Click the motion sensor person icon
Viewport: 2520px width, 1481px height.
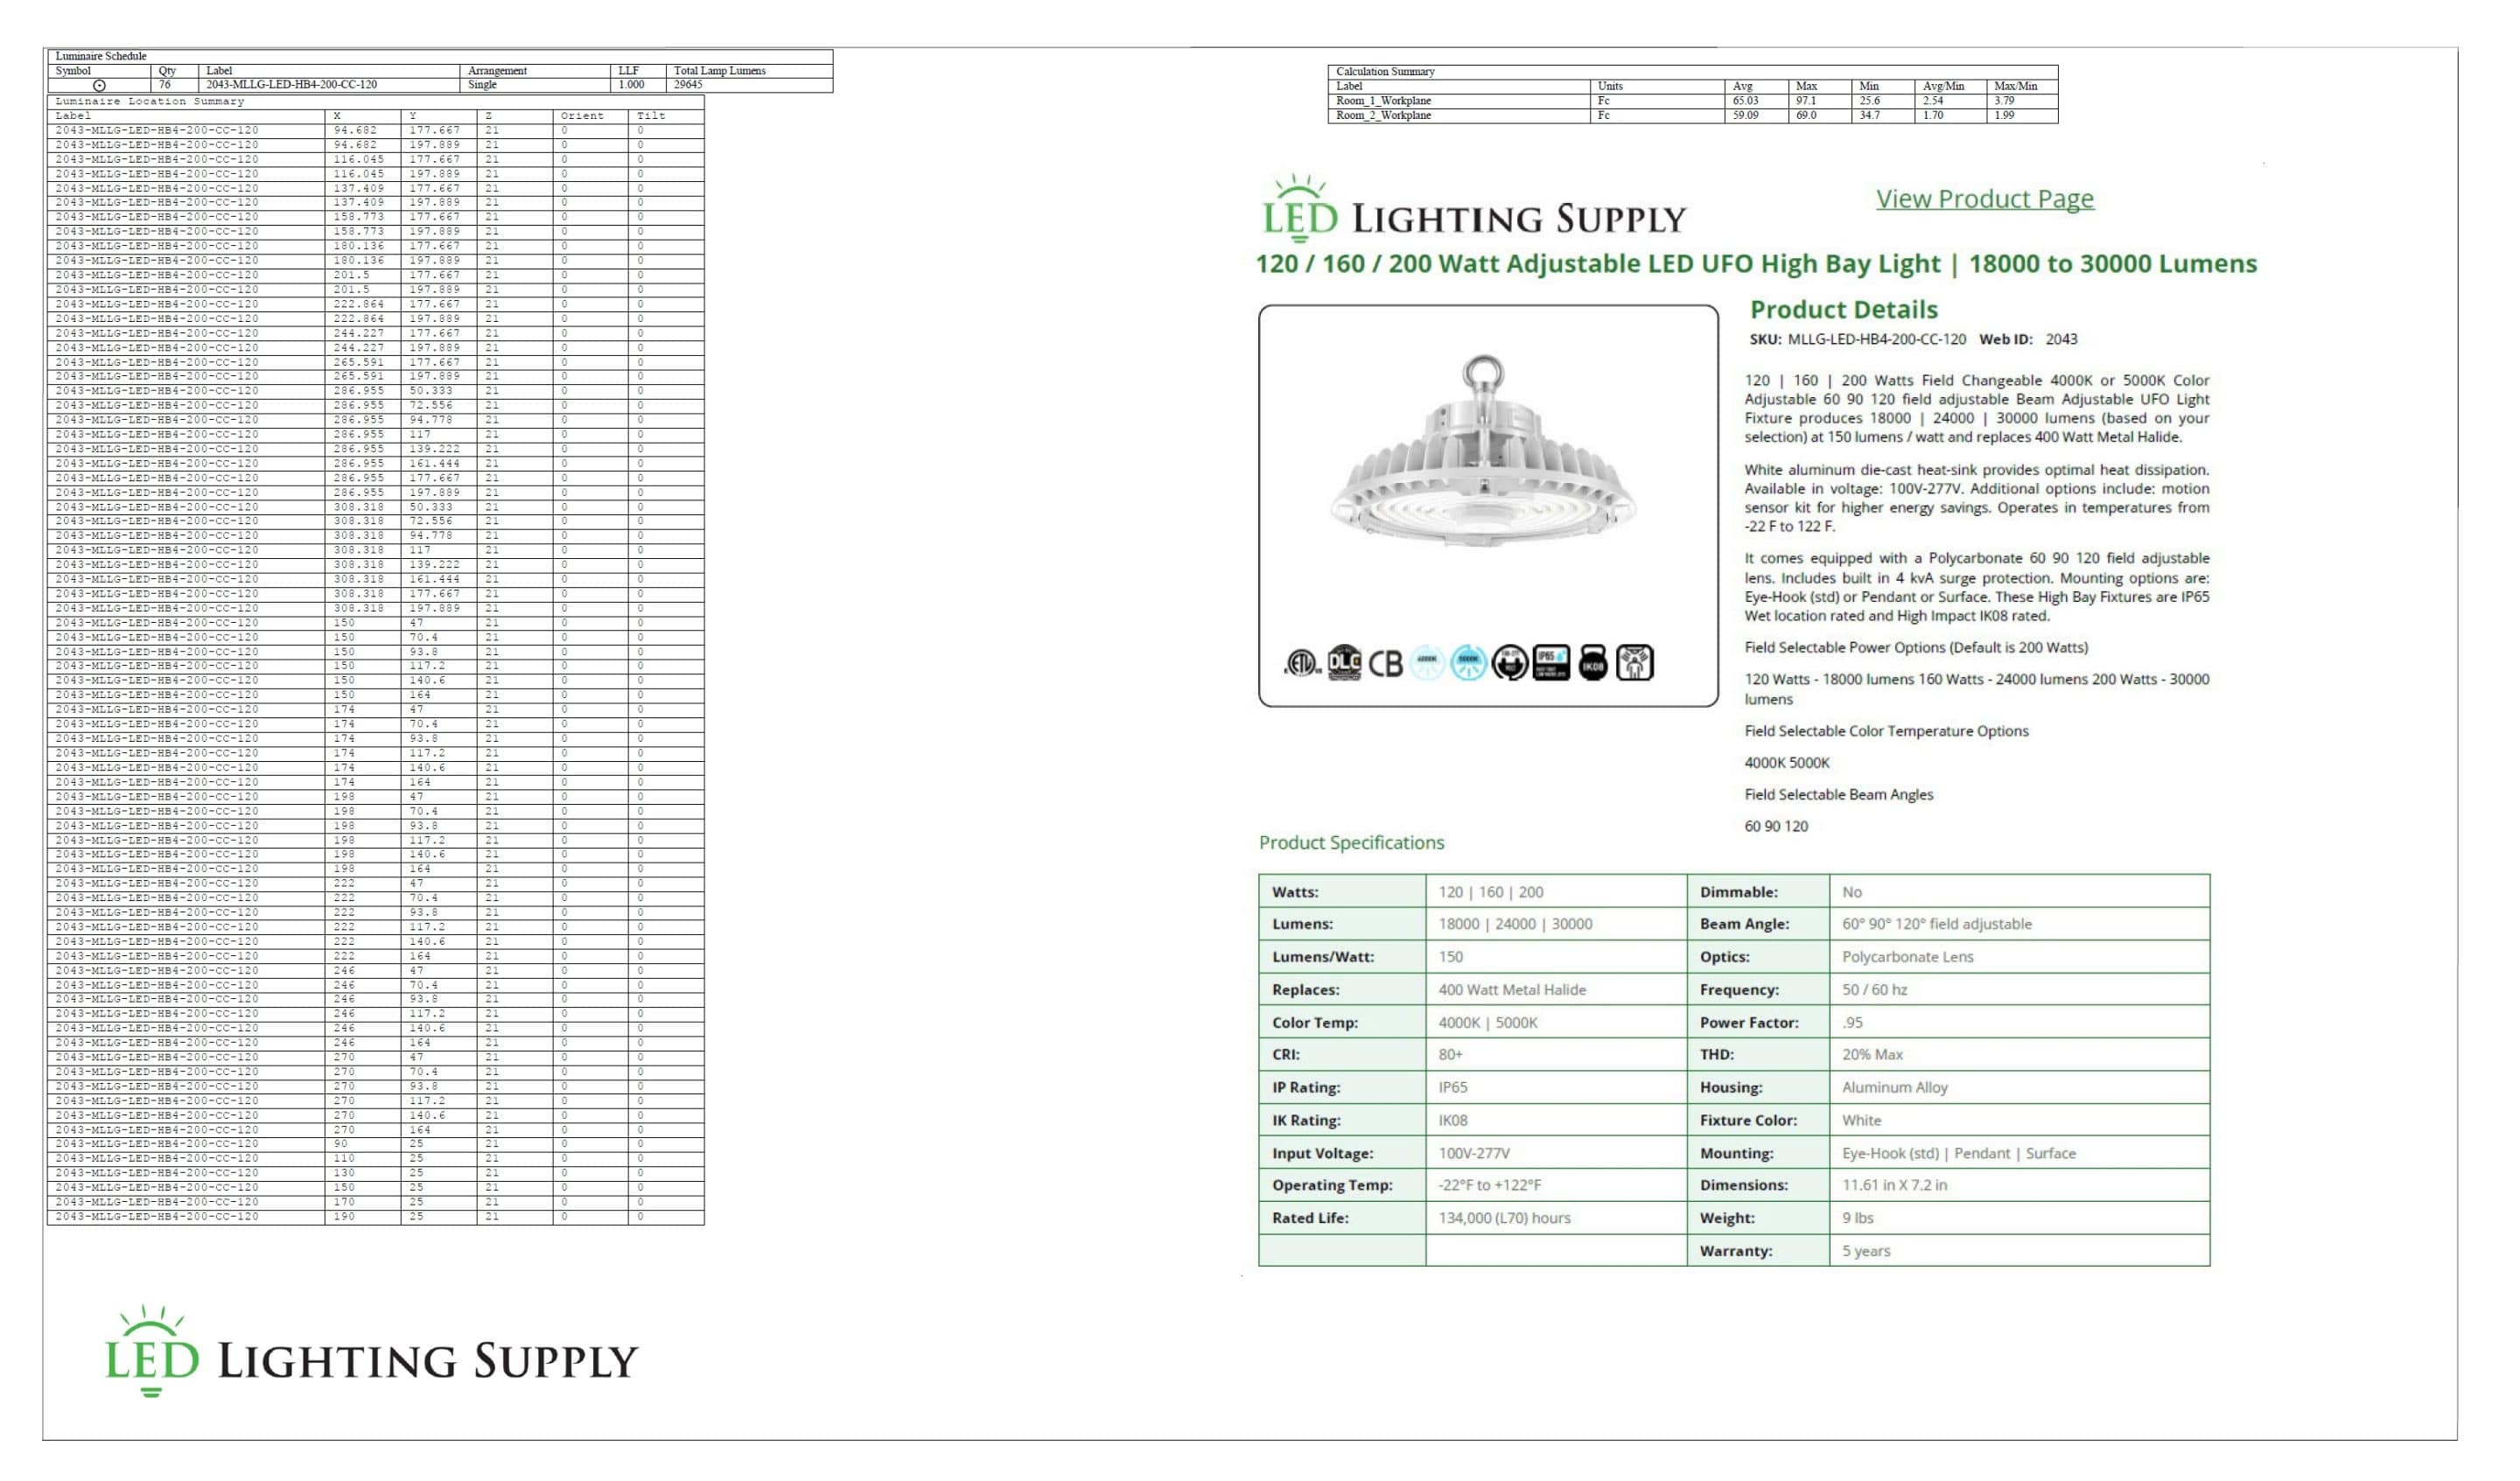coord(1635,663)
